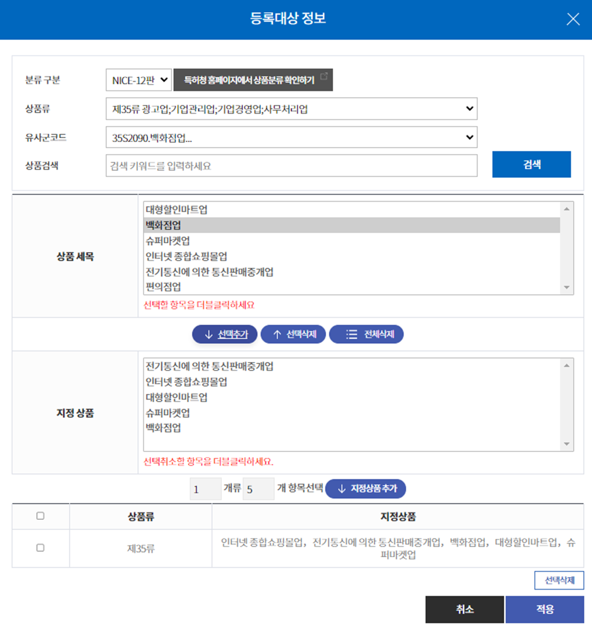
Task: Click the 선택삭제 button with the up arrow
Action: (x=293, y=334)
